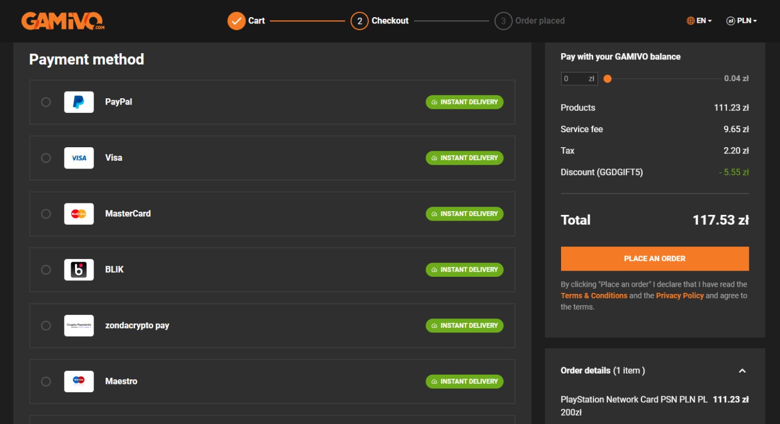Click the PlayStation Network Card item name
This screenshot has width=780, height=424.
click(x=634, y=406)
